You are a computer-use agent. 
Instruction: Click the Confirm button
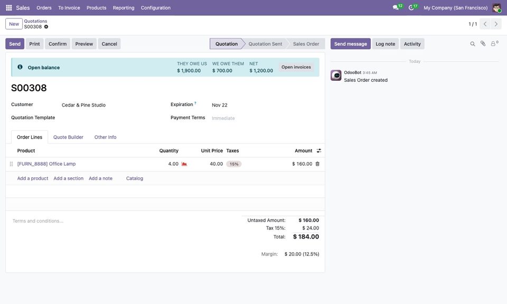point(58,44)
